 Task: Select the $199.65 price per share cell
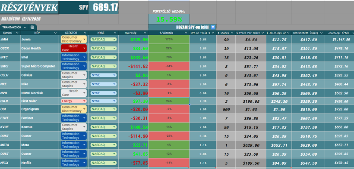[251, 101]
